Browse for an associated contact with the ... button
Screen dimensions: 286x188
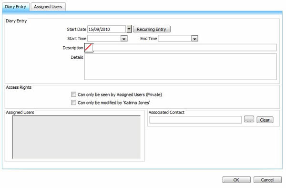click(x=249, y=119)
